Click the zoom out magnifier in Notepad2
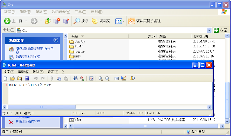 108,78
